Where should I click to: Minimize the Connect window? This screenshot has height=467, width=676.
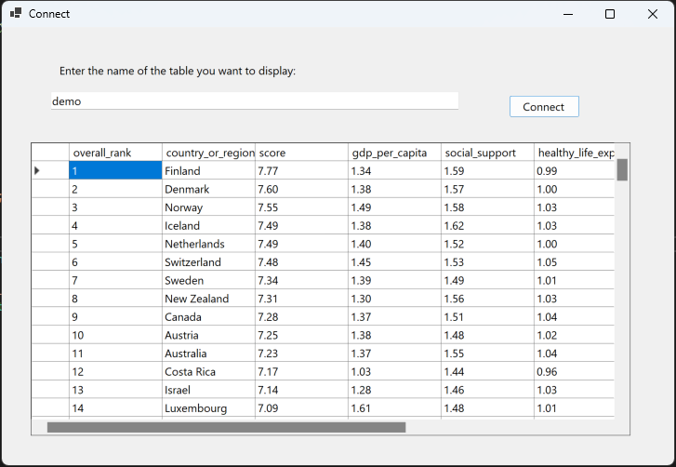point(567,14)
